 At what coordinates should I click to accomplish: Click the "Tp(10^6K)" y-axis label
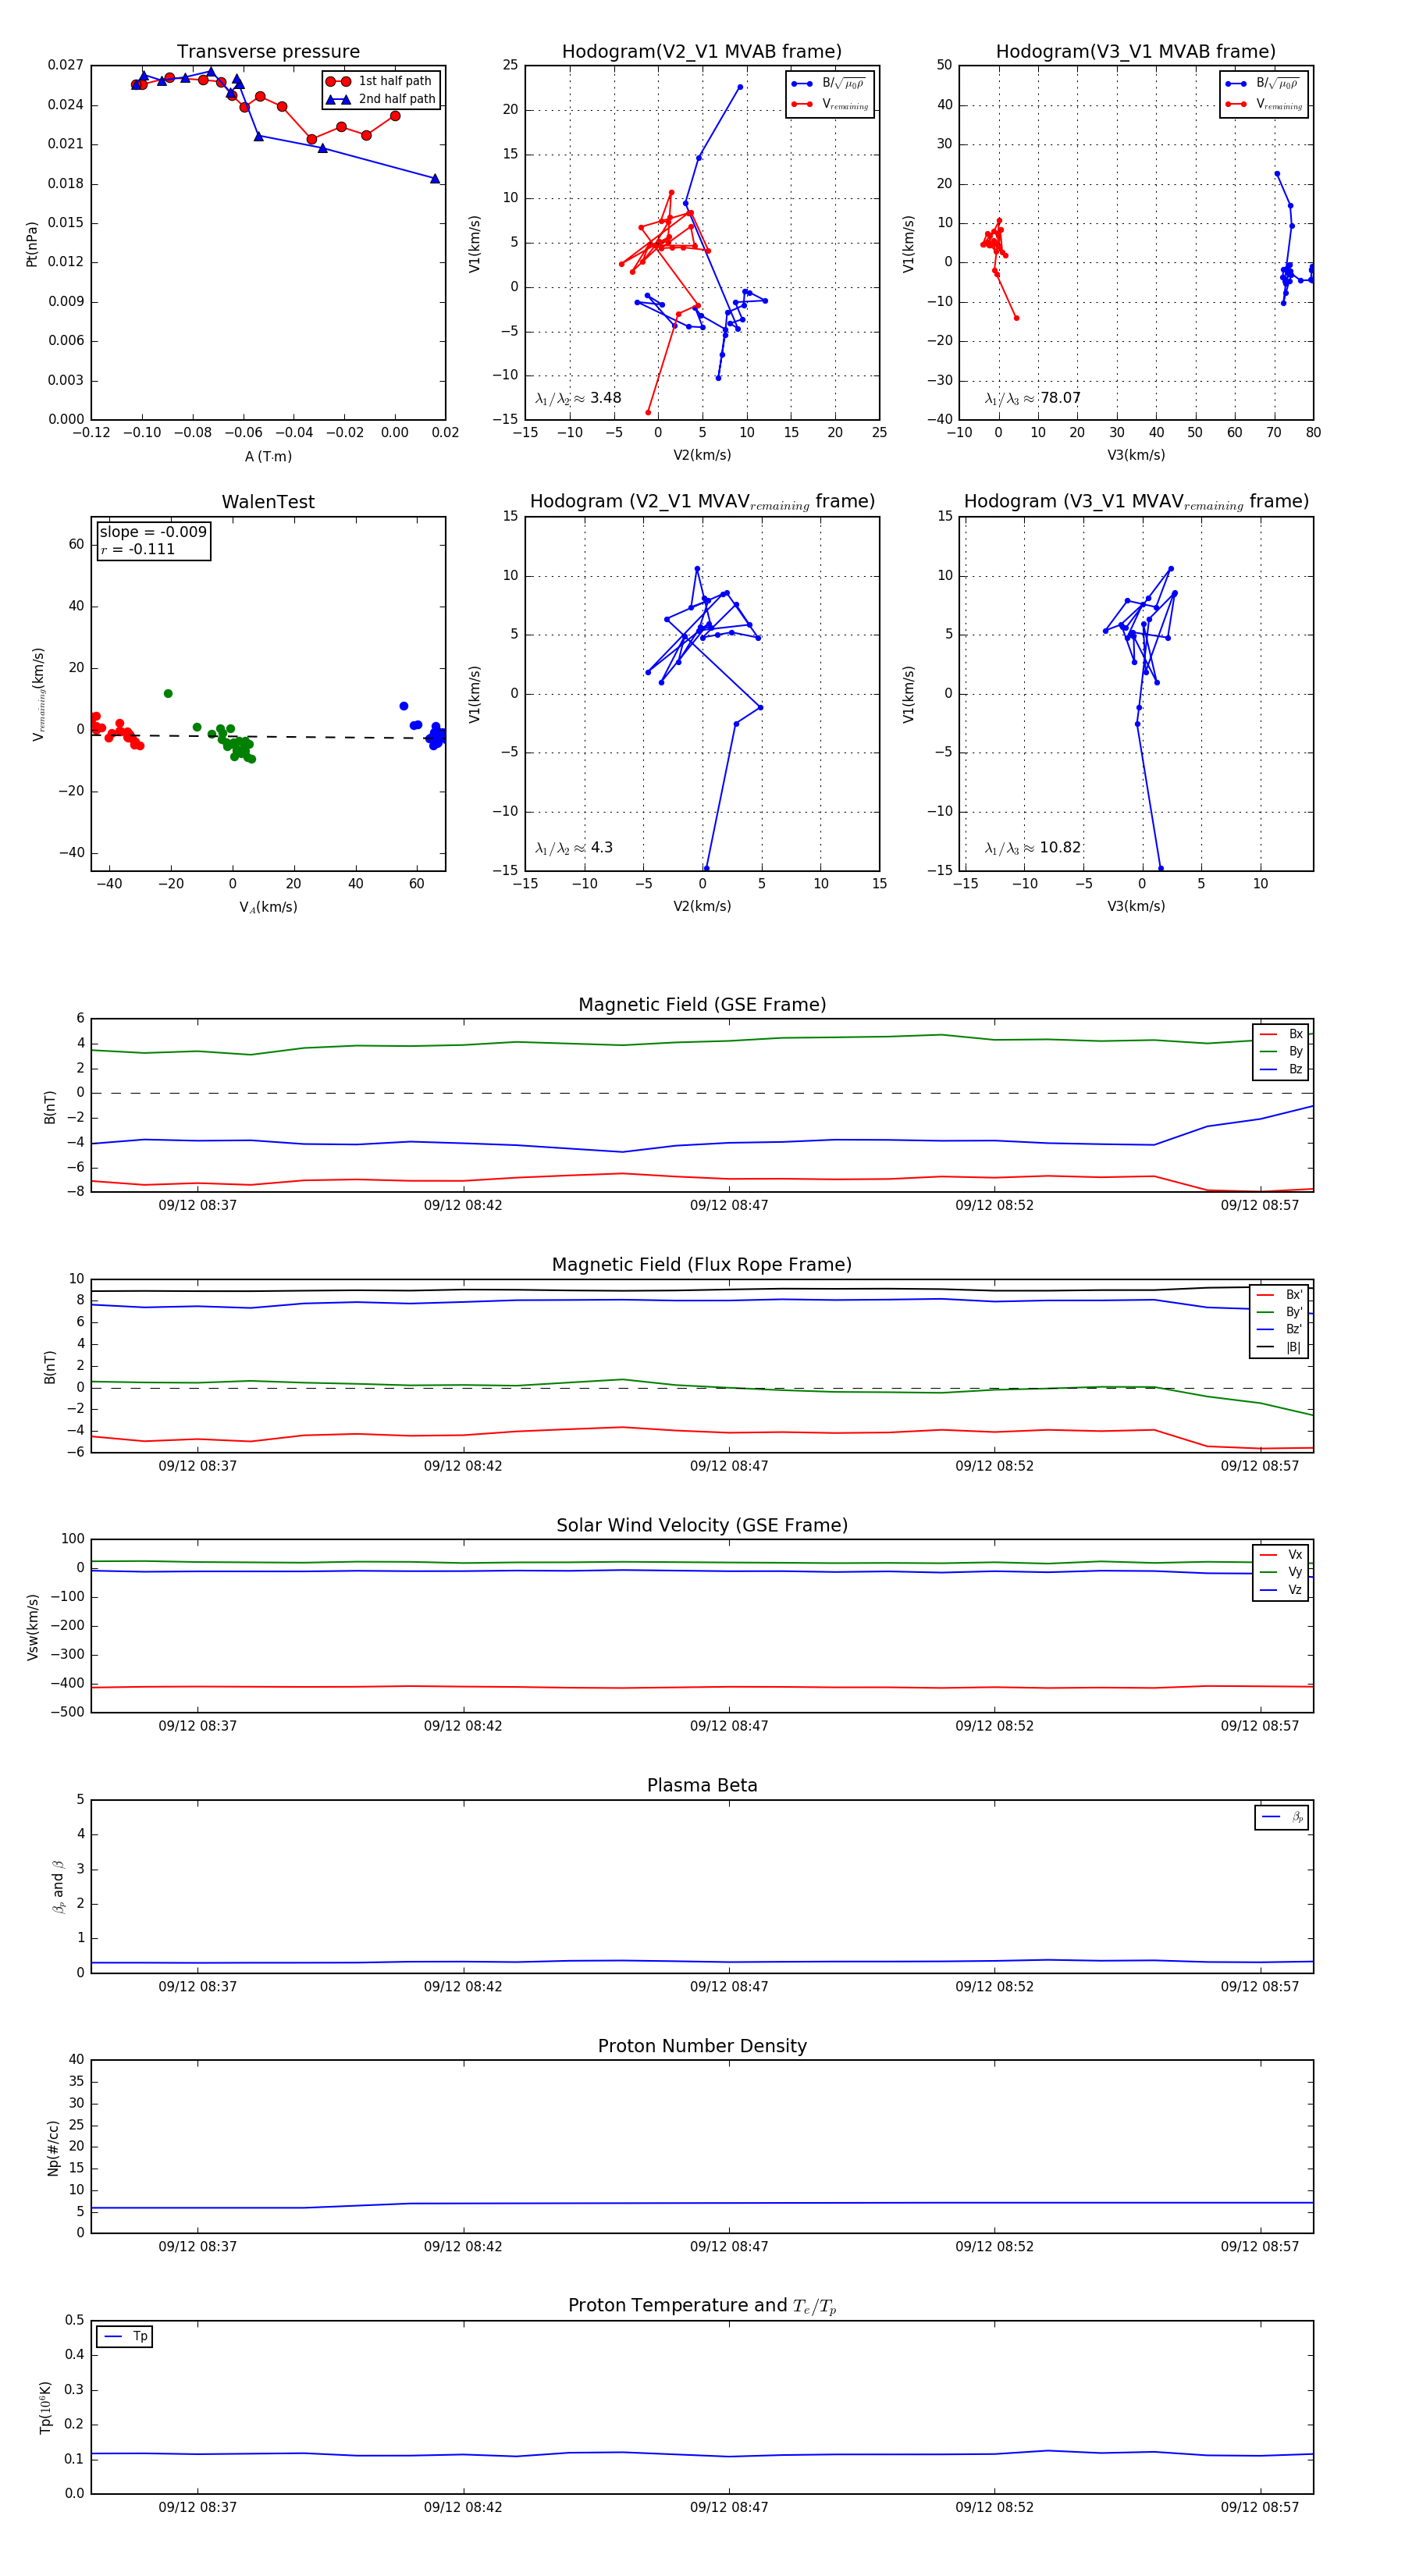point(44,2408)
